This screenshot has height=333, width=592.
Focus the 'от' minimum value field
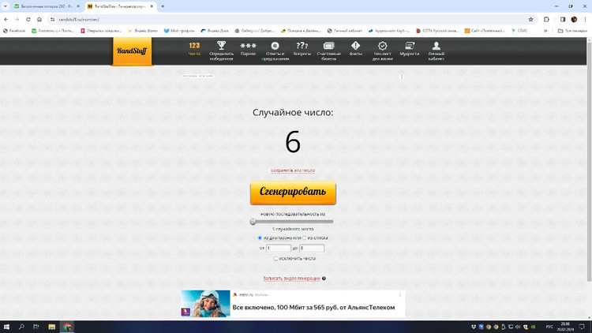click(x=278, y=248)
